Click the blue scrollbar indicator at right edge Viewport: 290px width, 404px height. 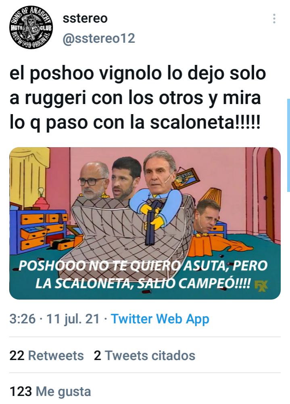(x=288, y=145)
